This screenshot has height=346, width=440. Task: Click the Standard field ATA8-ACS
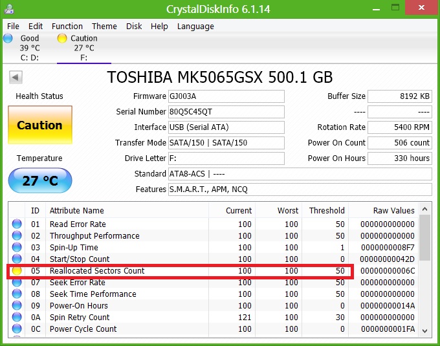tap(300, 174)
